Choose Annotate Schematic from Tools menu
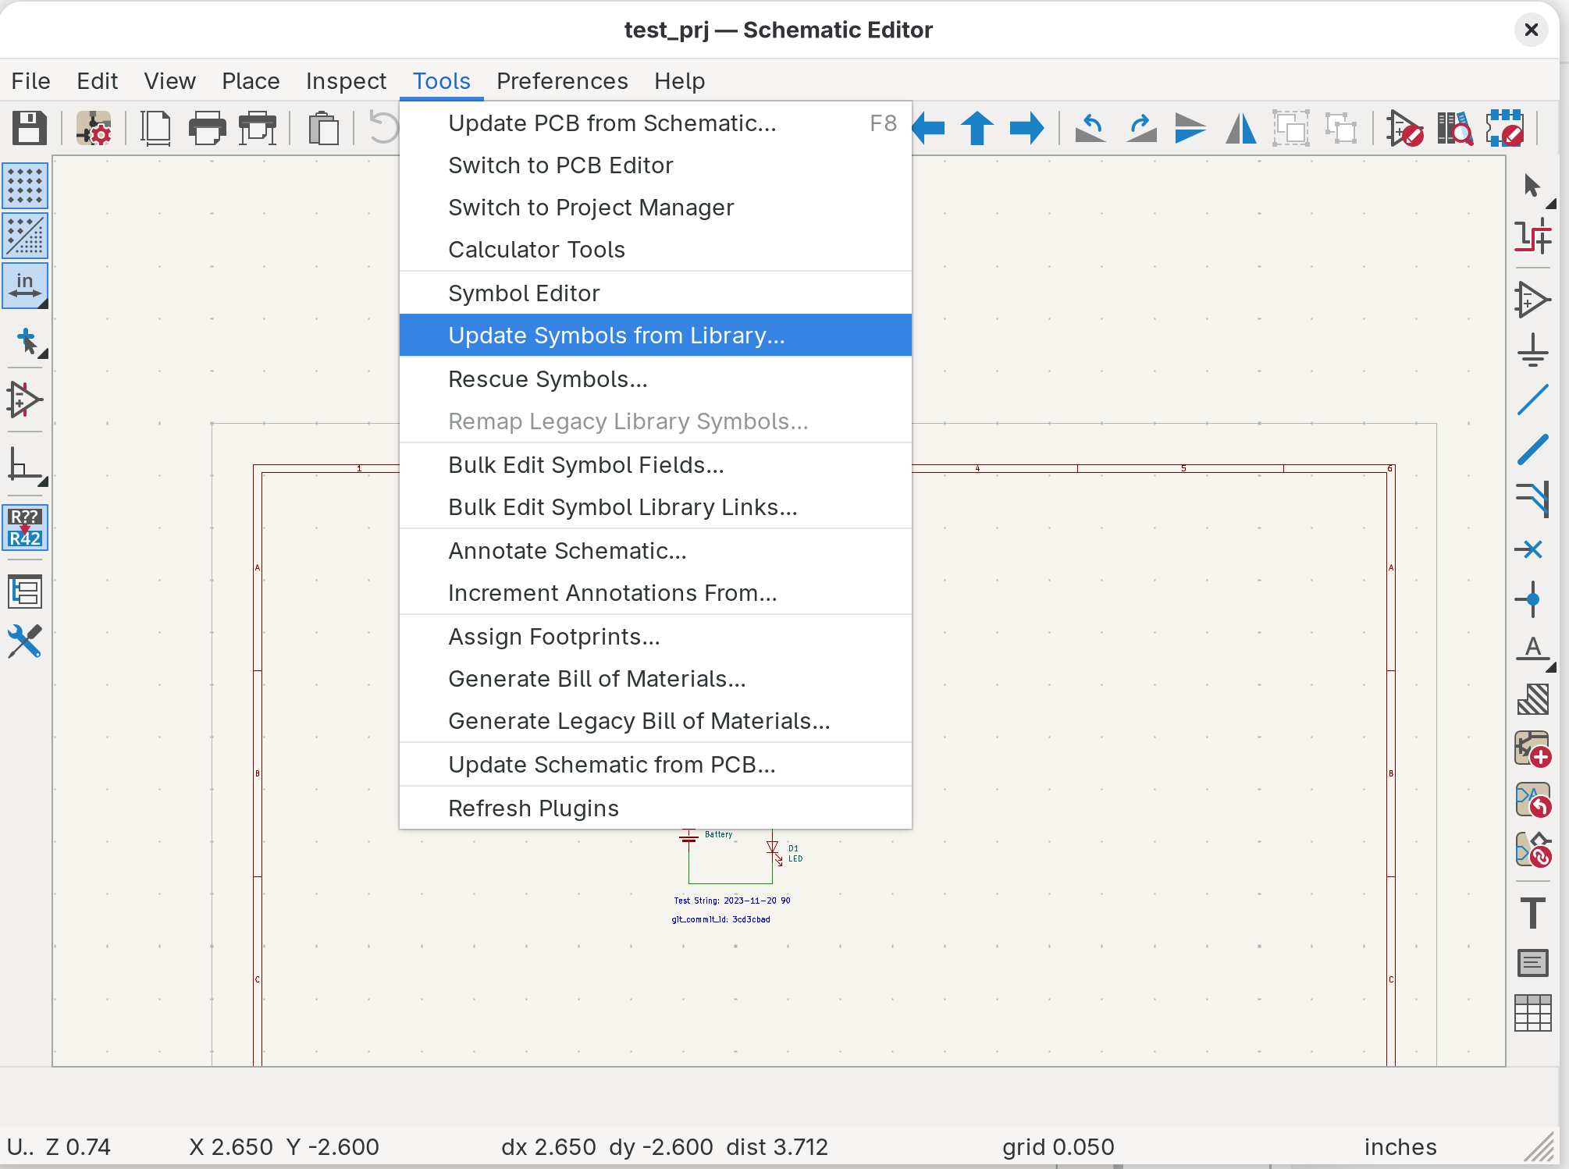This screenshot has width=1569, height=1169. pyautogui.click(x=567, y=551)
